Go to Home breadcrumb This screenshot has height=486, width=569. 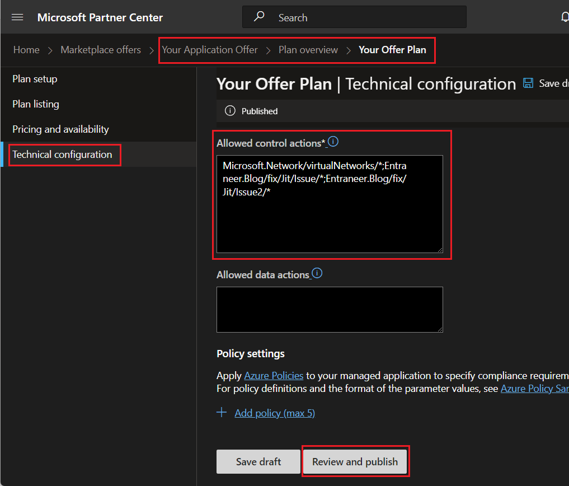point(26,50)
